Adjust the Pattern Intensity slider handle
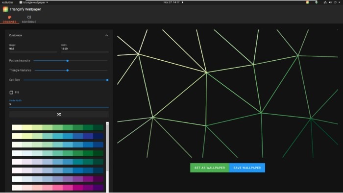 (x=68, y=61)
